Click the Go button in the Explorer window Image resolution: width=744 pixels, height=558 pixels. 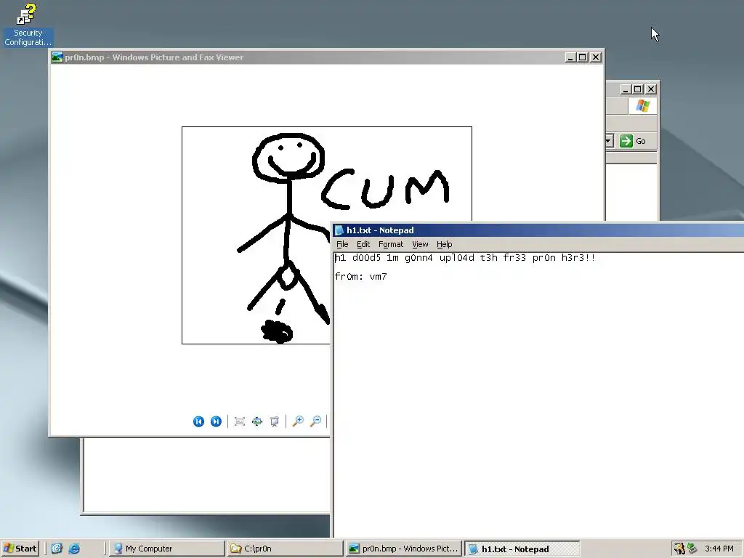pyautogui.click(x=633, y=141)
